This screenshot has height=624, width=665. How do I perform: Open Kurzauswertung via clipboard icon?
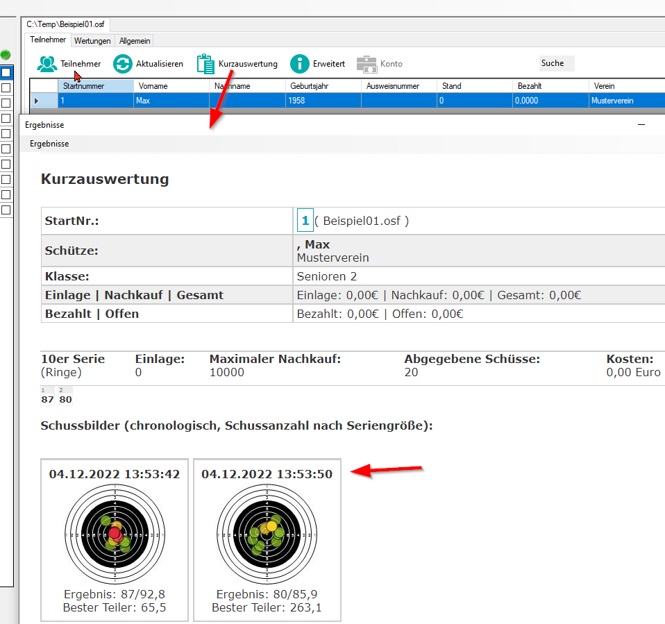(206, 64)
